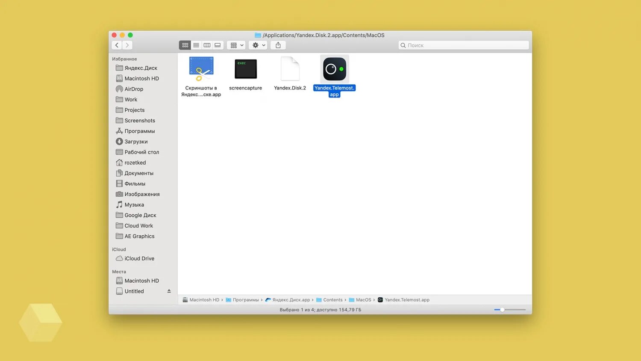Close the Finder window with red button

pyautogui.click(x=114, y=35)
